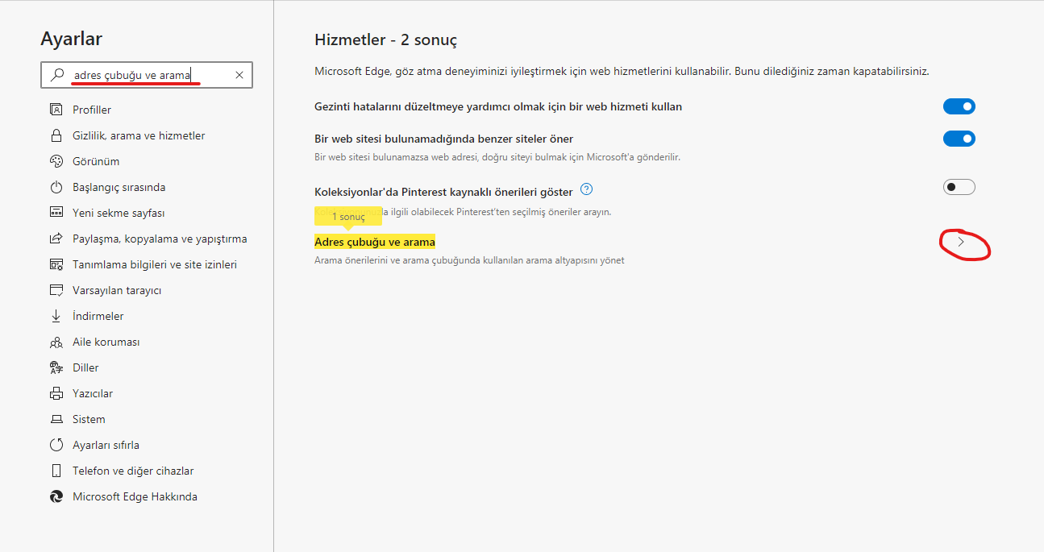Click the power icon beside Başlangıç sırasında
The height and width of the screenshot is (552, 1044).
click(56, 187)
